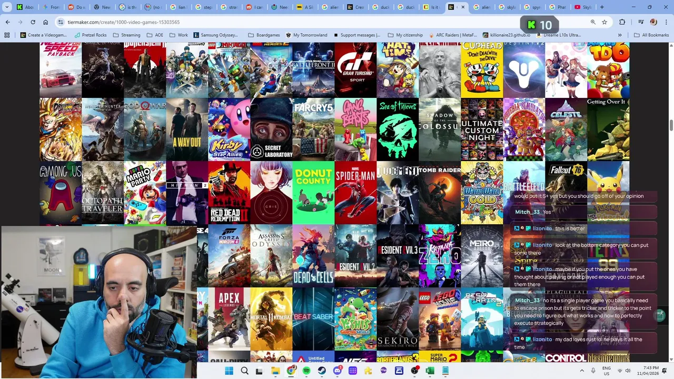Open the Extensions puzzle icon
This screenshot has height=379, width=674.
[622, 22]
